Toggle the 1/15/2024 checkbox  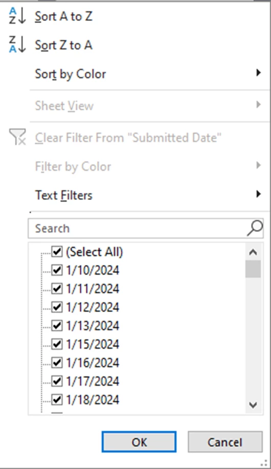pos(57,344)
